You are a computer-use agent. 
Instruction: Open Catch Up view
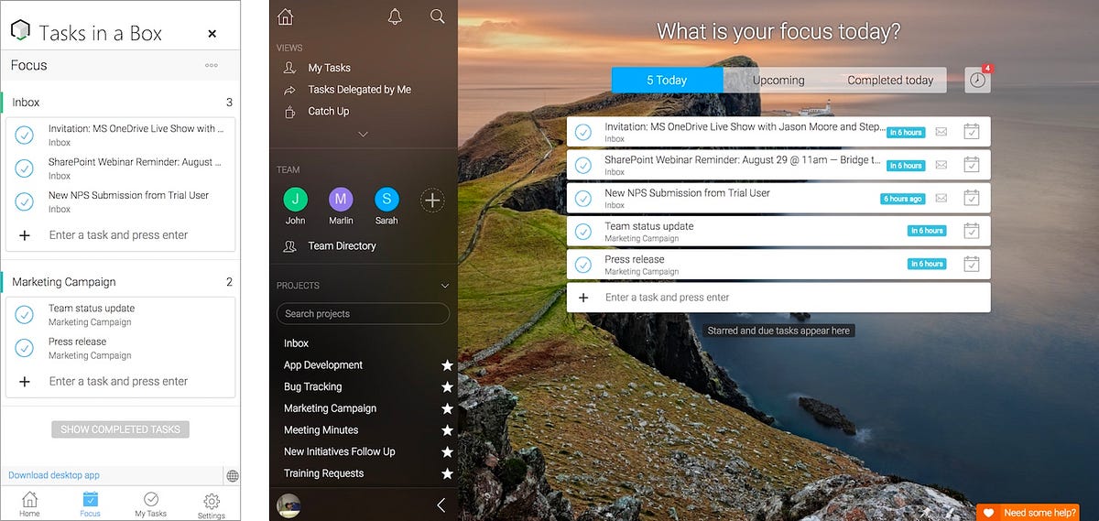point(328,111)
